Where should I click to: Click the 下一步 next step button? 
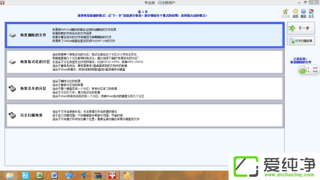(x=301, y=28)
